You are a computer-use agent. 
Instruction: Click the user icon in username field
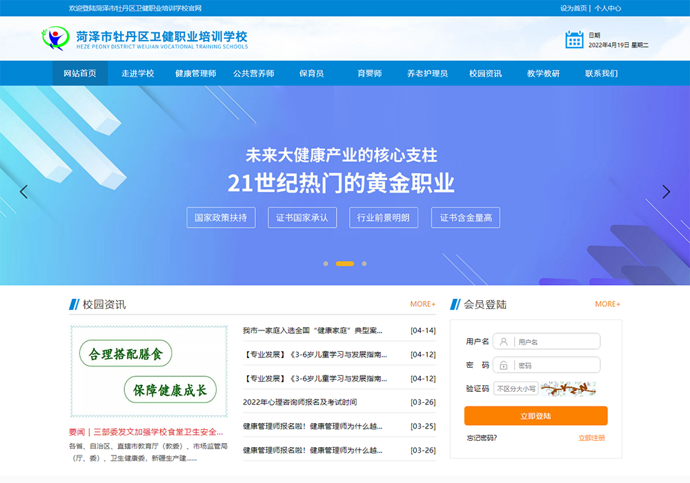point(504,342)
